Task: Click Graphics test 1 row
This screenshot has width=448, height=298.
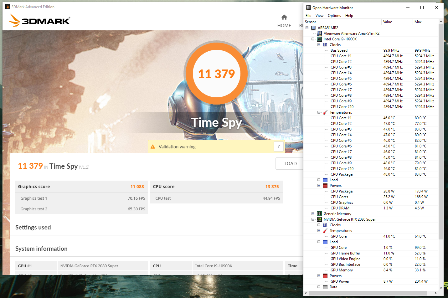Action: pyautogui.click(x=81, y=198)
